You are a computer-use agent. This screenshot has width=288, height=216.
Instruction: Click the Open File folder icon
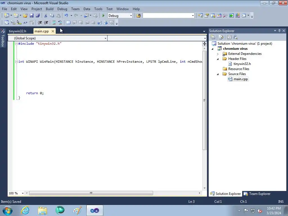pyautogui.click(x=25, y=16)
